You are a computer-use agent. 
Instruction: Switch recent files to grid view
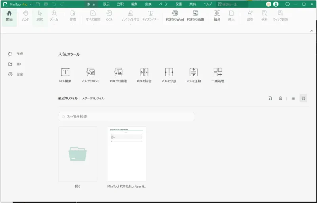pos(303,98)
